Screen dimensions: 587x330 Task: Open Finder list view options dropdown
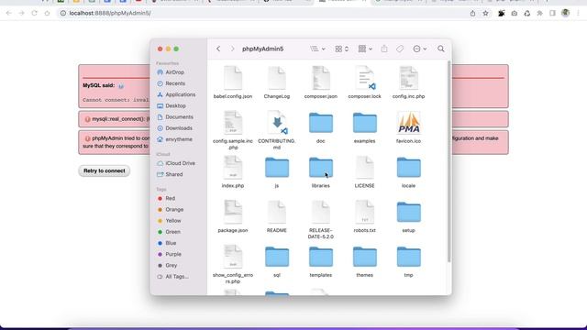[317, 49]
